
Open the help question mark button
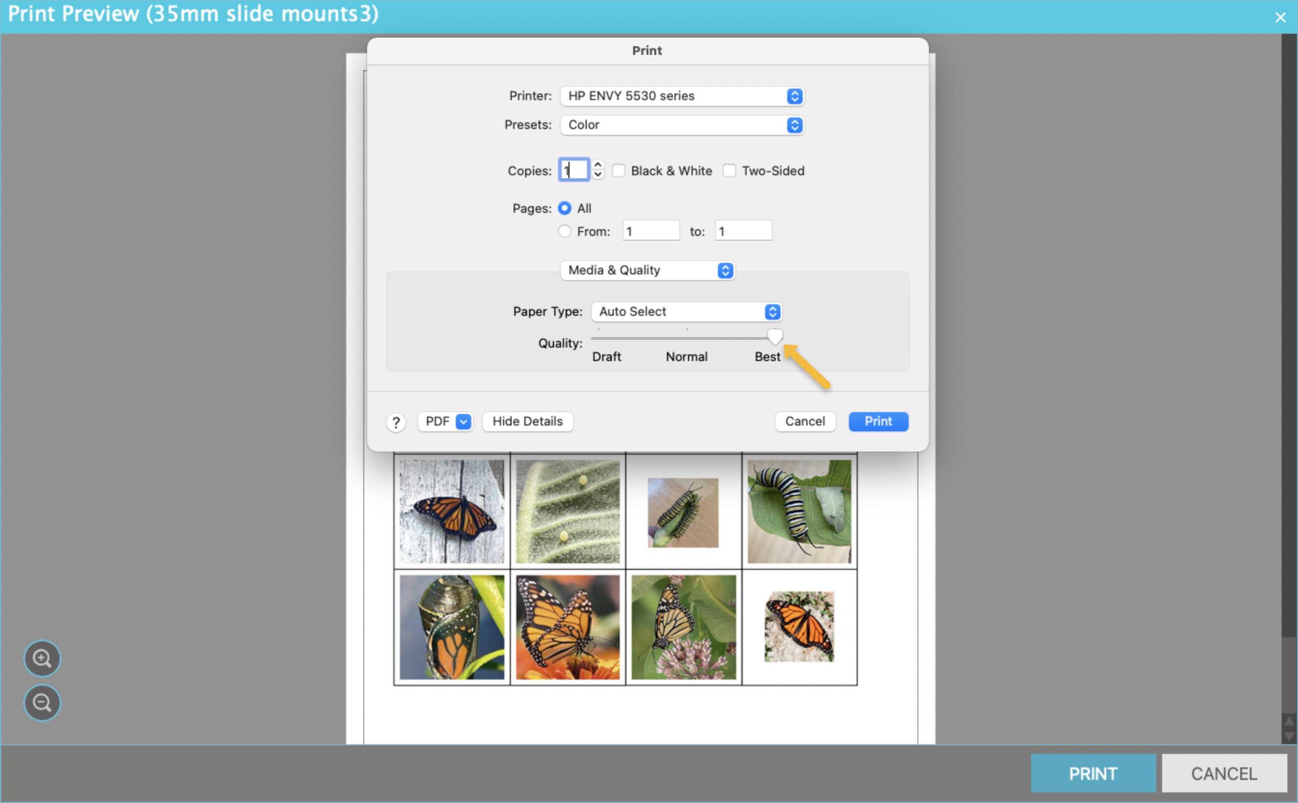396,422
